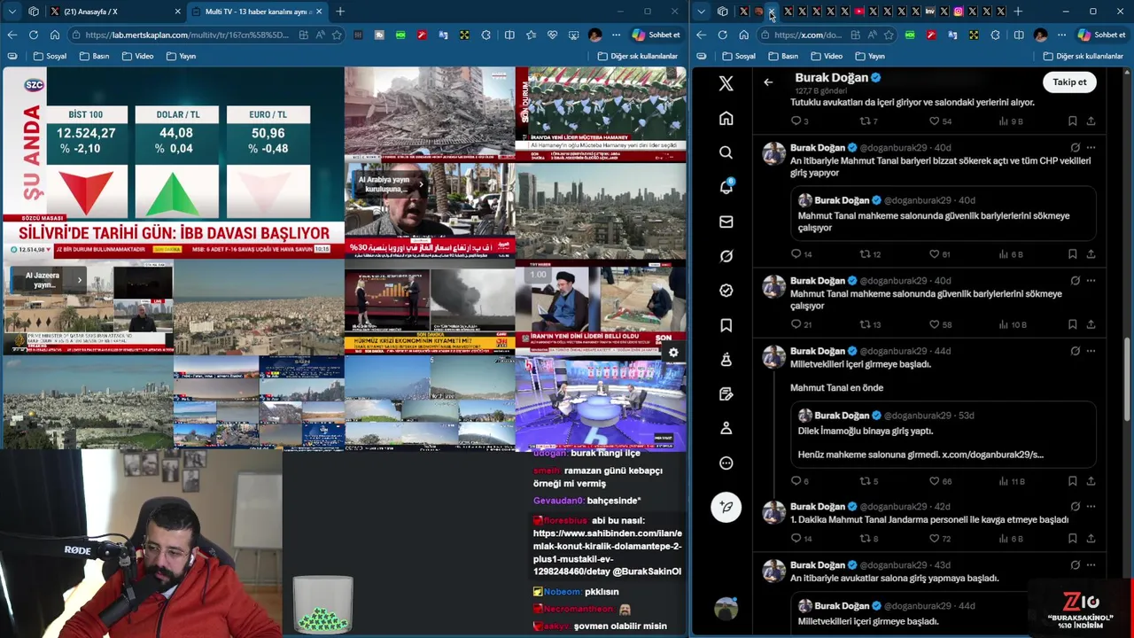Select the Sözcü 'İBB davası başlıyor' video tile

pyautogui.click(x=173, y=162)
